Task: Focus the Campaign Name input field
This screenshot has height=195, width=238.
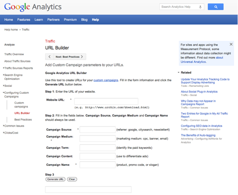Action: (97, 165)
